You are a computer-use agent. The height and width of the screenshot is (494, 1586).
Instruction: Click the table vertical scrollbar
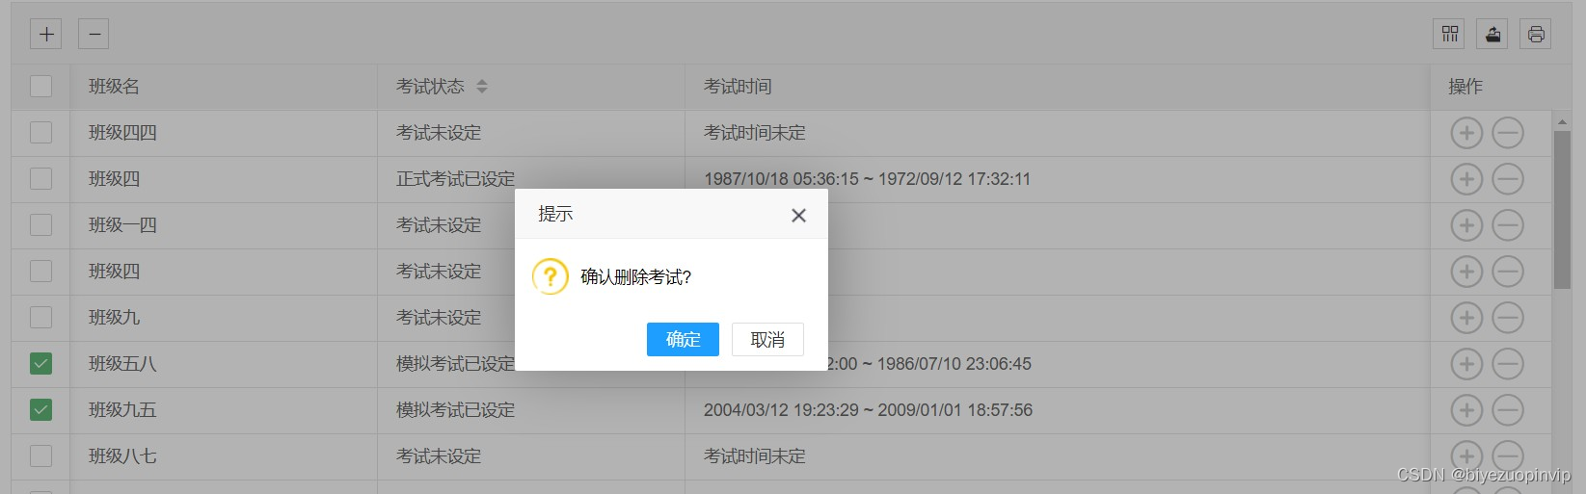[1562, 209]
